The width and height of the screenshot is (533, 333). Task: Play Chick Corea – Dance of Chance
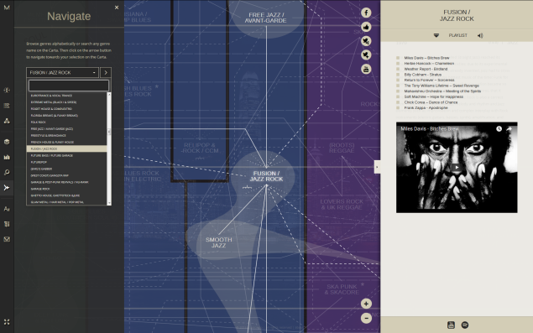[x=431, y=102]
